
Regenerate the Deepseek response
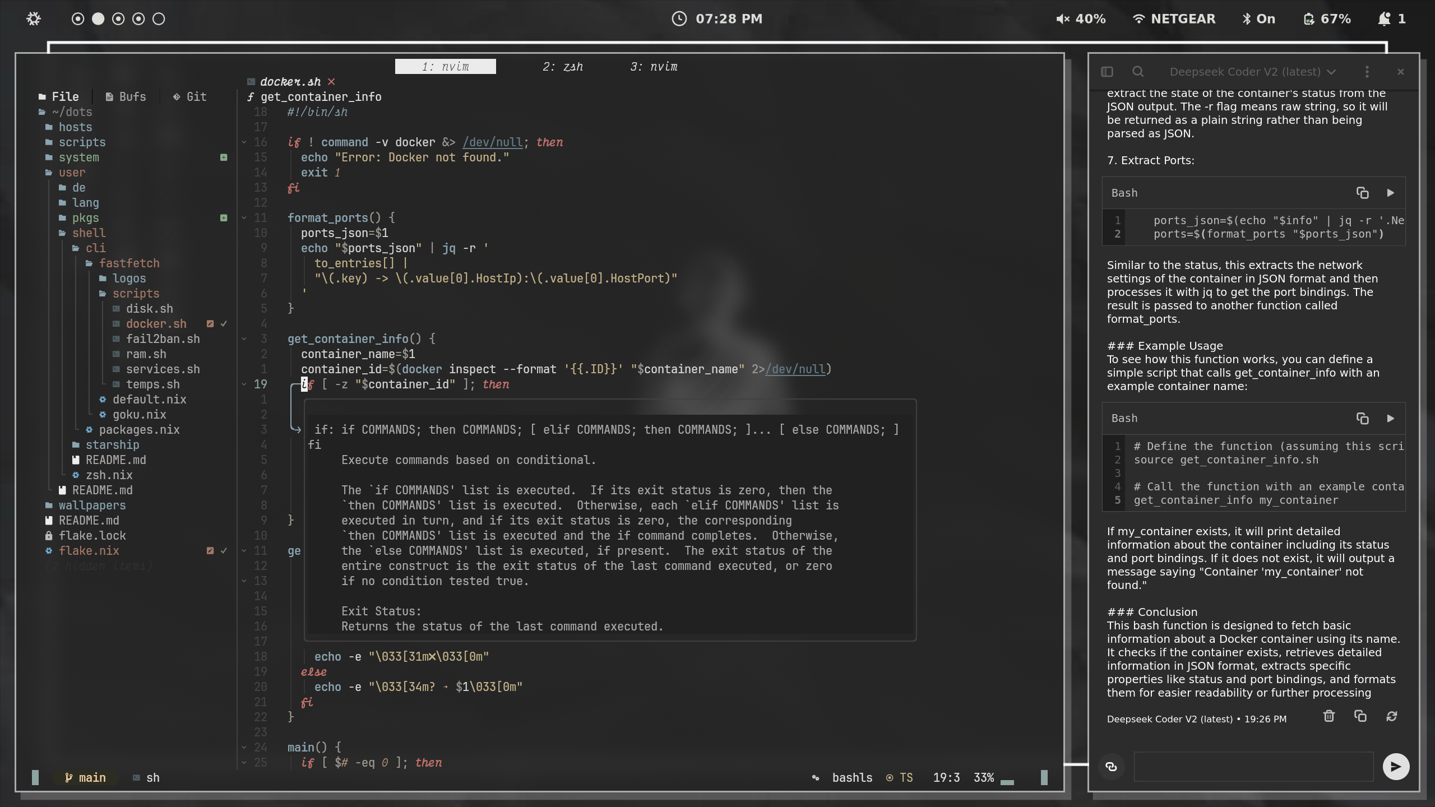[x=1392, y=716]
